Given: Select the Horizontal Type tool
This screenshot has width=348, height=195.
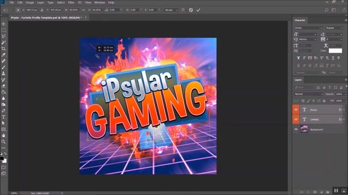Looking at the screenshot, I should (x=3, y=117).
